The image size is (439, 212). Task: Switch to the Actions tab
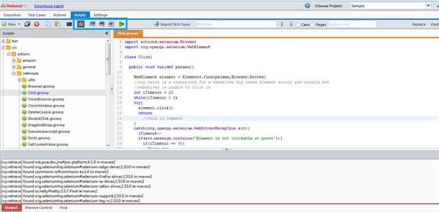click(60, 15)
